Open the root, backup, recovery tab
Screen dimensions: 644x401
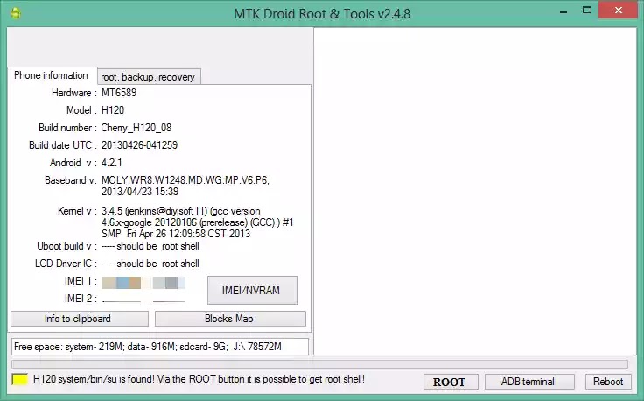[x=148, y=77]
